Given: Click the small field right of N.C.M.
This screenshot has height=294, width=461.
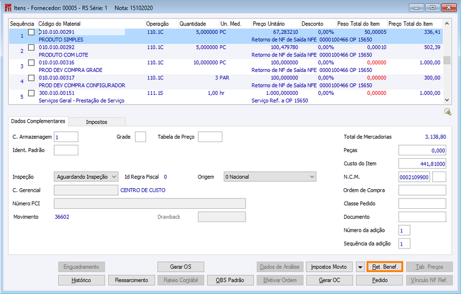Looking at the screenshot, I should pyautogui.click(x=439, y=177).
